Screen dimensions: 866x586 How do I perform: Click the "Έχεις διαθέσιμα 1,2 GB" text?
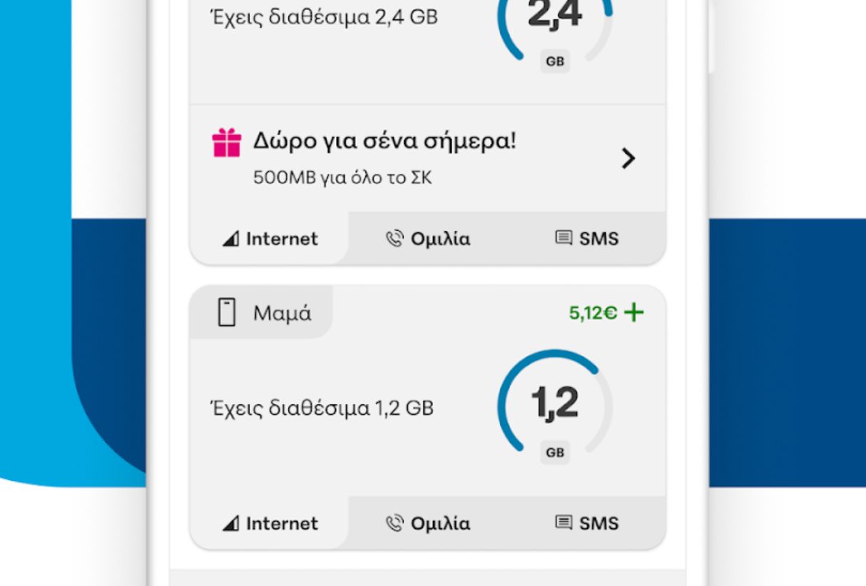pos(322,408)
